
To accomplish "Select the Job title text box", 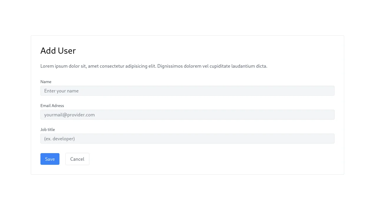I will pyautogui.click(x=187, y=139).
